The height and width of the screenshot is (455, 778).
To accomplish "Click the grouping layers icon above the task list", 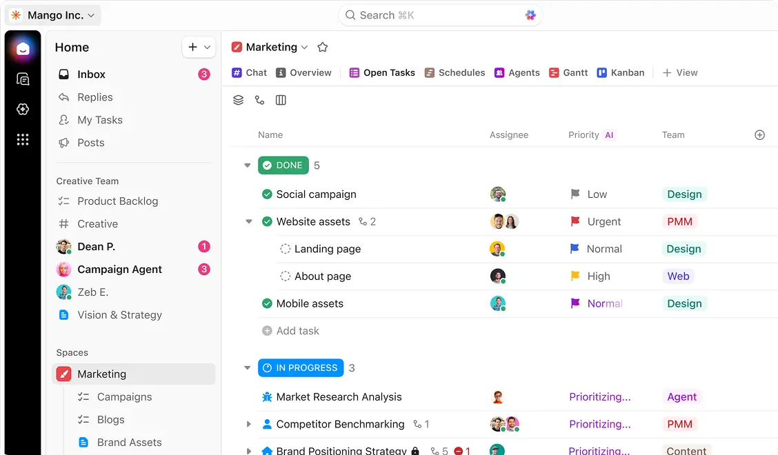I will click(238, 100).
